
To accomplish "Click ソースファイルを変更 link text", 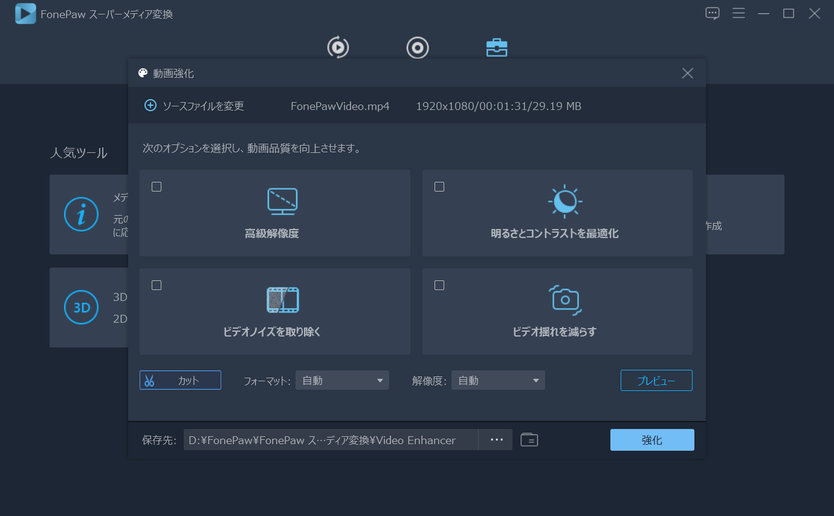I will 203,106.
